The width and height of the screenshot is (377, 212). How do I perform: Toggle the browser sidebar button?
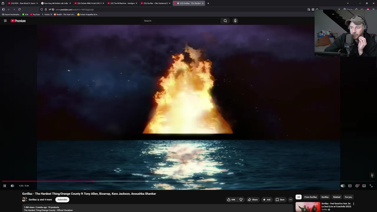[x=4, y=9]
